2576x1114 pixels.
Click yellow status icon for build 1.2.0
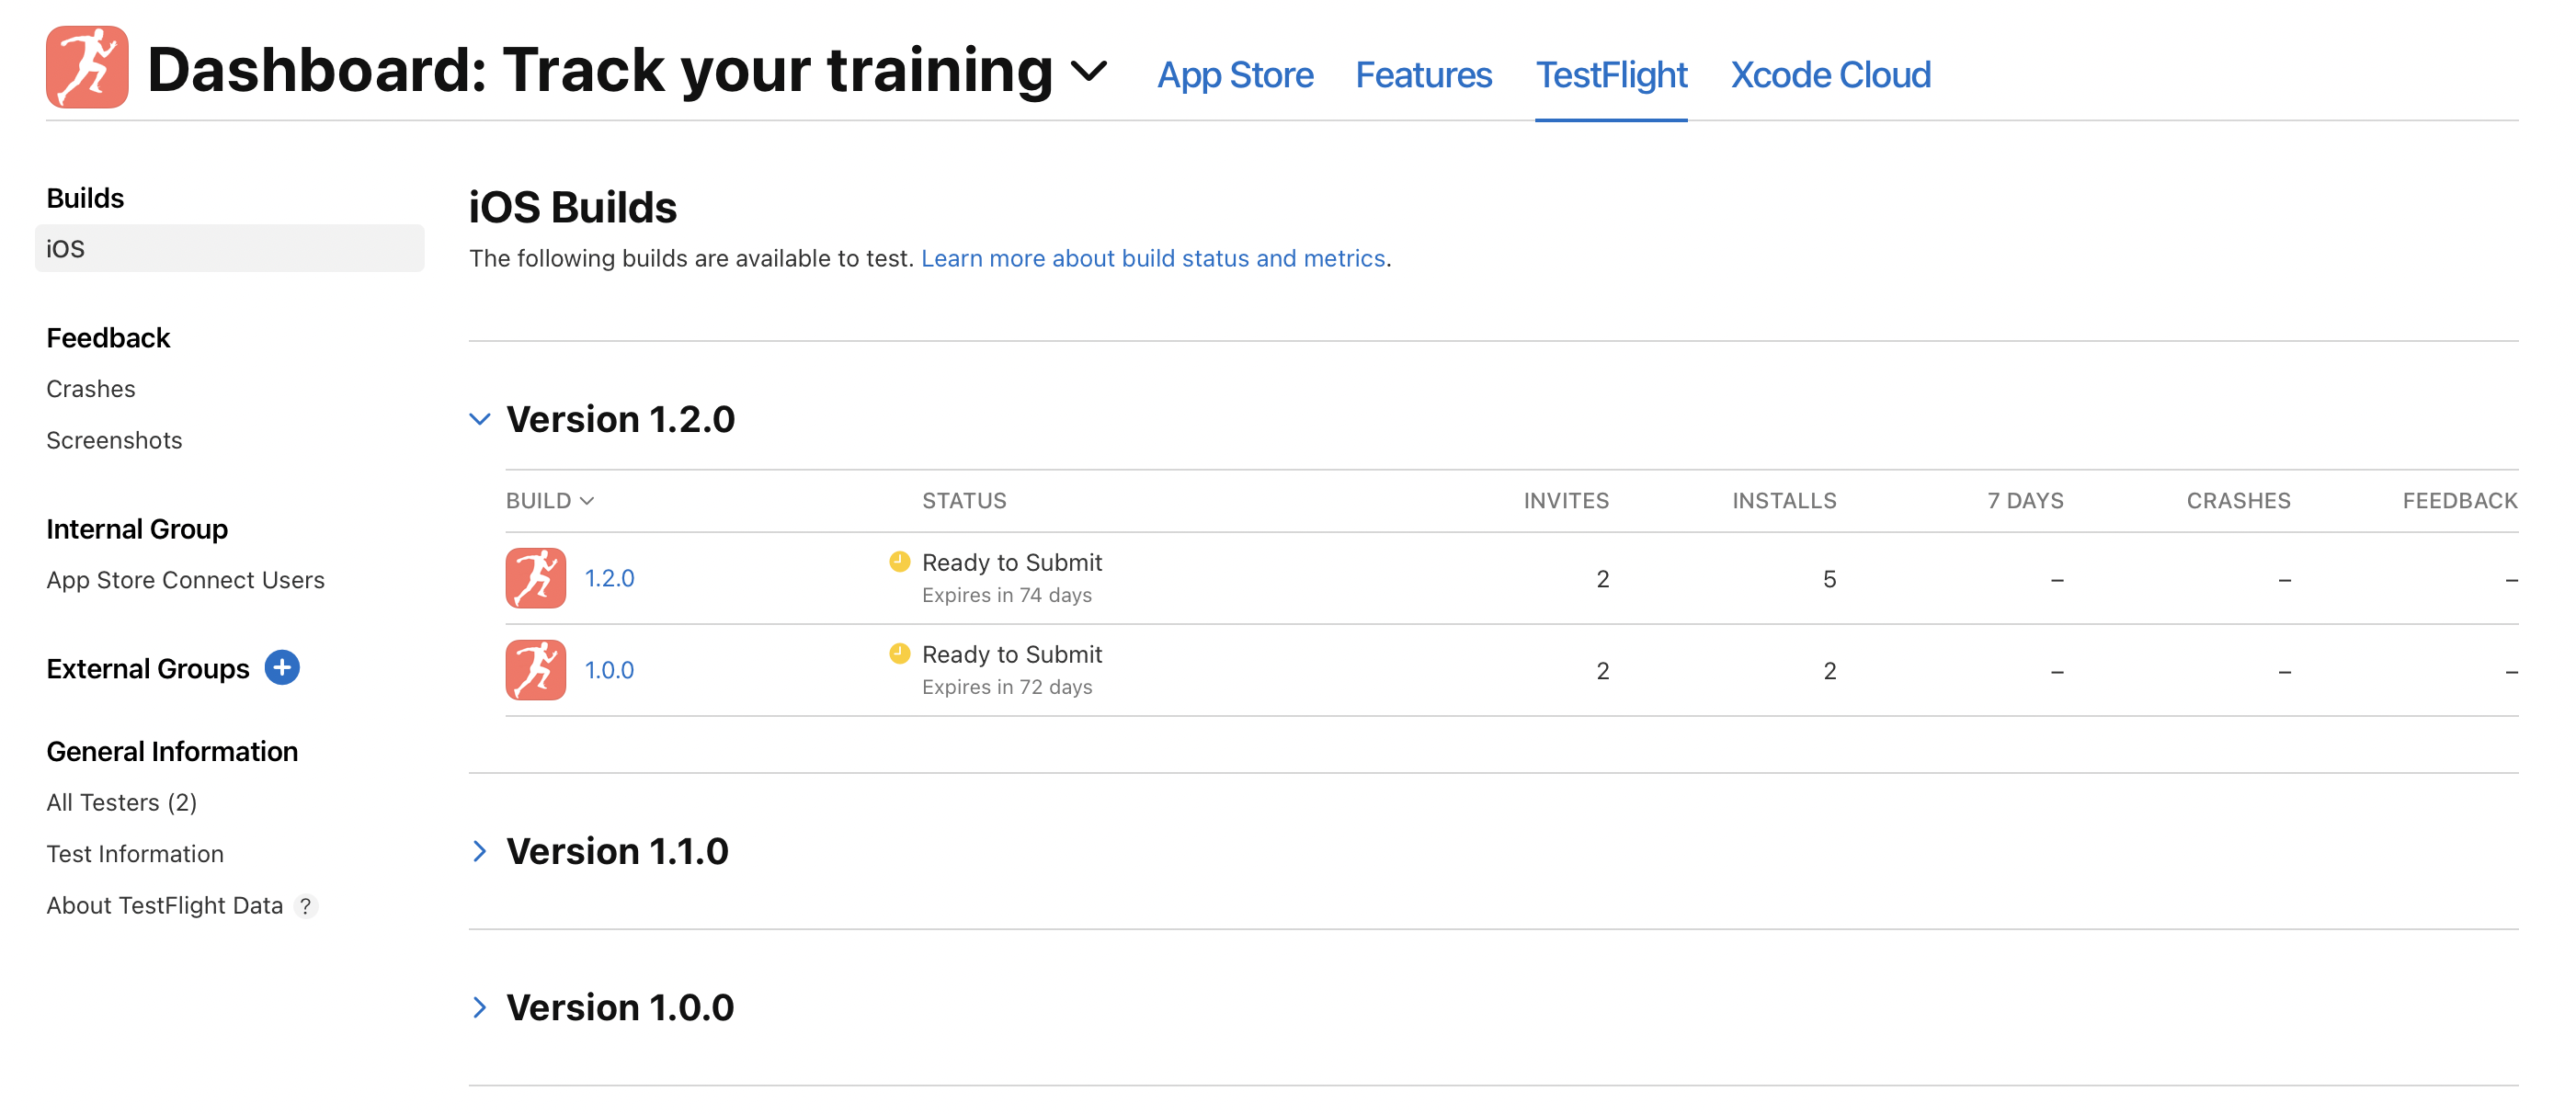coord(899,561)
